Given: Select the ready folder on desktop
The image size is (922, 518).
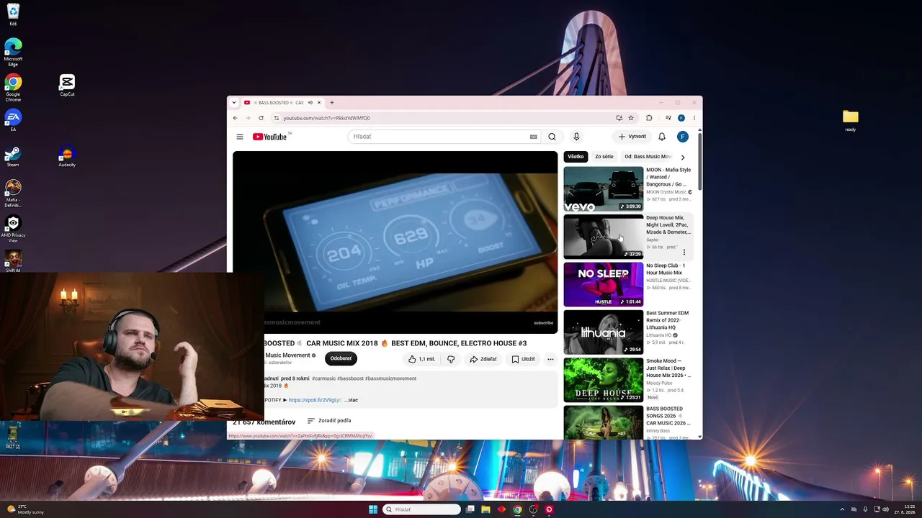Looking at the screenshot, I should [851, 120].
